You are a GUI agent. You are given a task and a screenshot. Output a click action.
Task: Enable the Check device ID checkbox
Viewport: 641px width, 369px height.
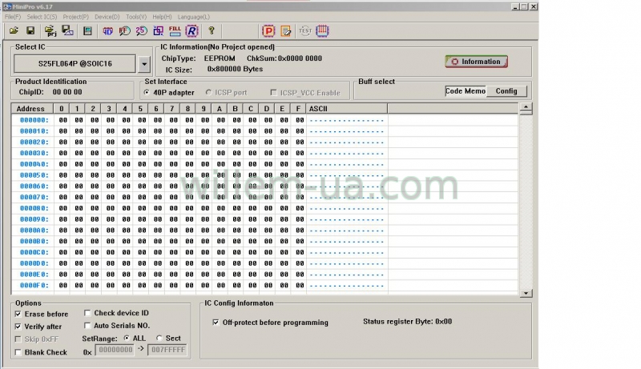(87, 313)
